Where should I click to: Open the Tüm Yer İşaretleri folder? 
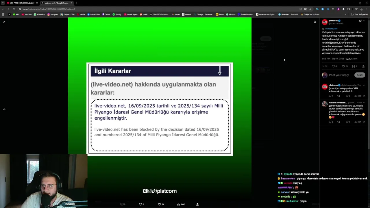360,14
